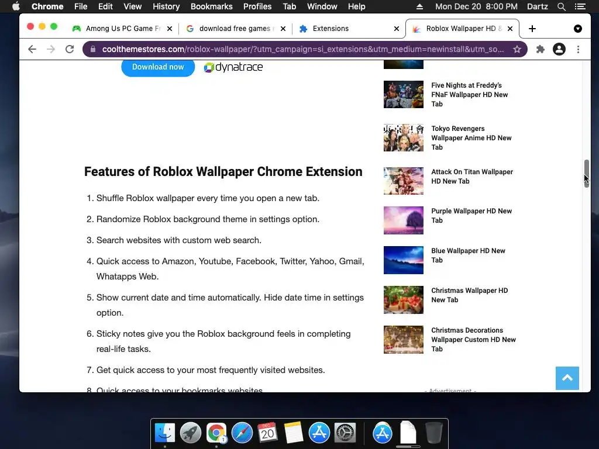This screenshot has height=449, width=599.
Task: Open the History menu
Action: (166, 6)
